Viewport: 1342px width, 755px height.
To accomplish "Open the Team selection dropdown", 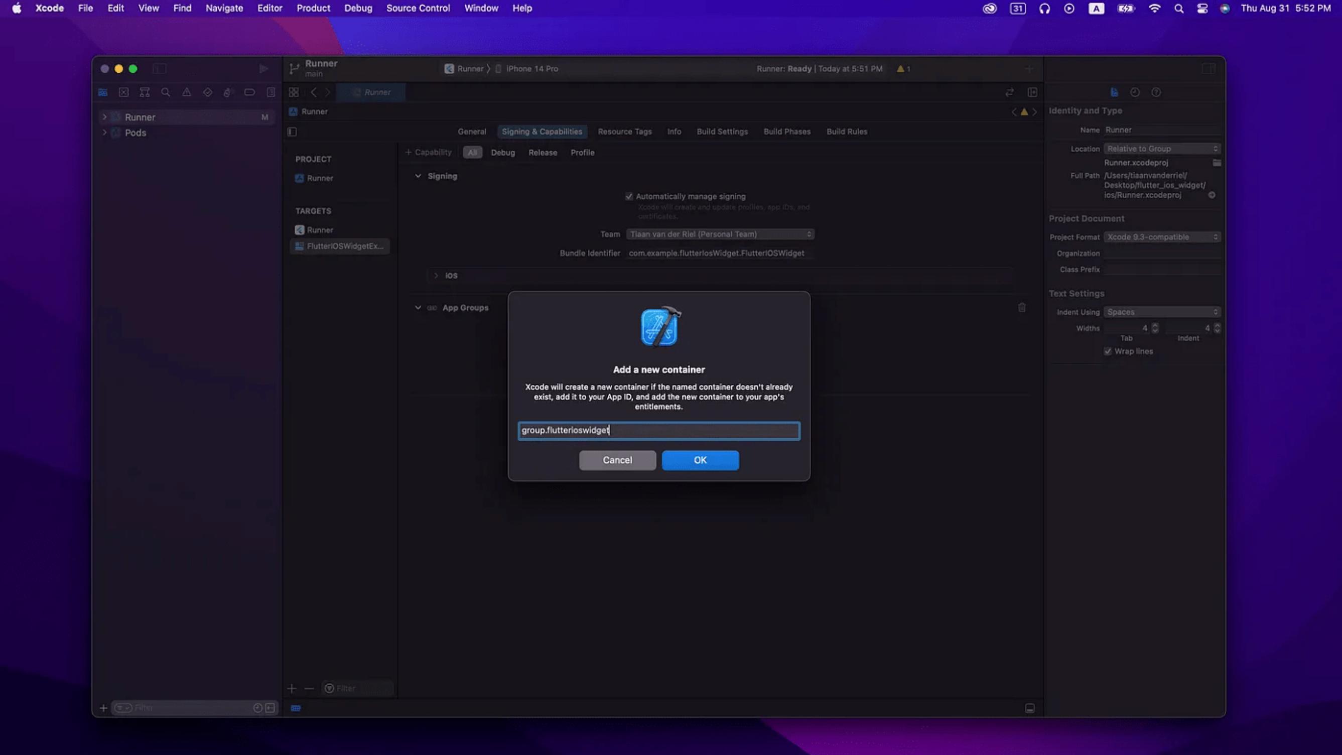I will coord(720,234).
